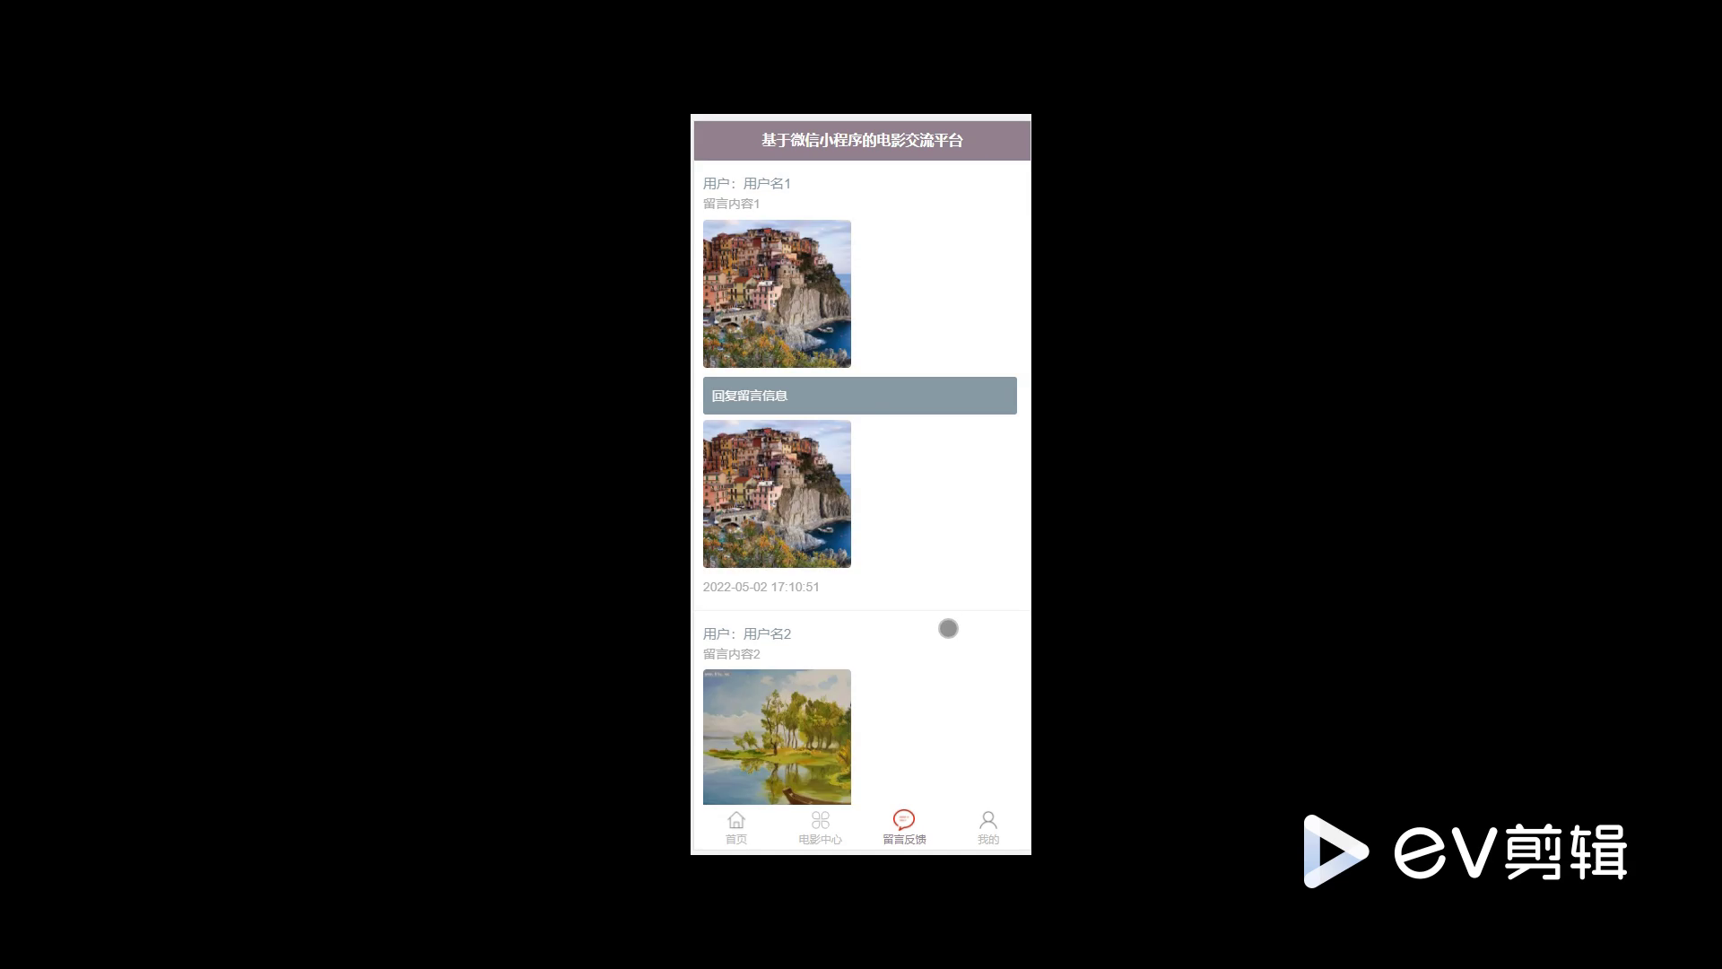
Task: Select the 留言内容1 message text
Action: click(x=731, y=204)
